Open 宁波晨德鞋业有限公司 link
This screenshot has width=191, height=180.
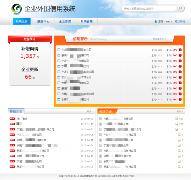(x=29, y=135)
